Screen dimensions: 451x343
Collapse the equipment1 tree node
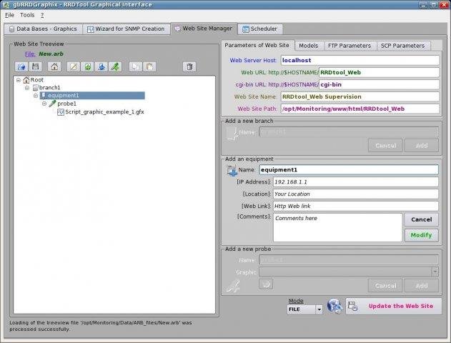(36, 96)
